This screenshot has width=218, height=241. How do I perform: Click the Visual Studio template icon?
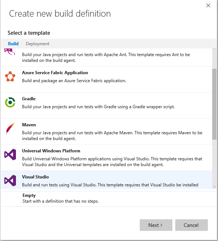point(10,181)
